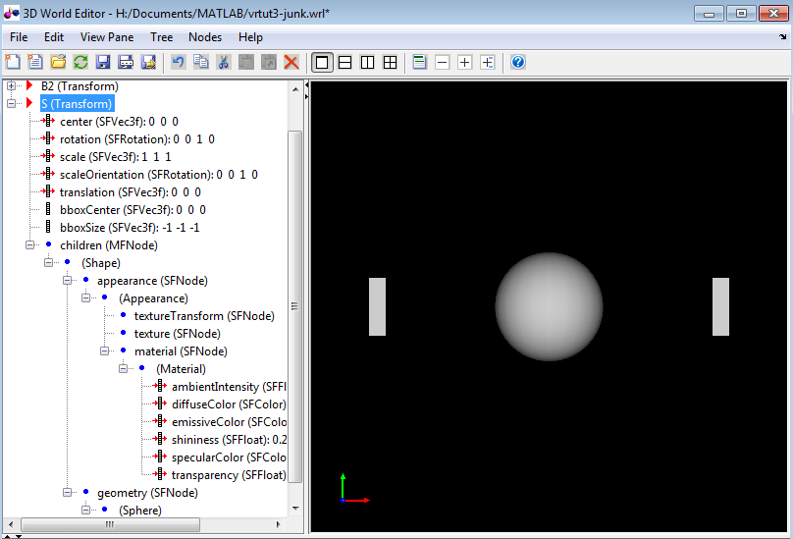
Task: Select the transparency (SFFloat) field
Action: click(x=229, y=475)
